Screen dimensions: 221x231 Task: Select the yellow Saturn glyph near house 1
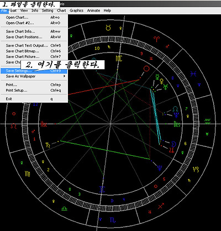pos(48,145)
